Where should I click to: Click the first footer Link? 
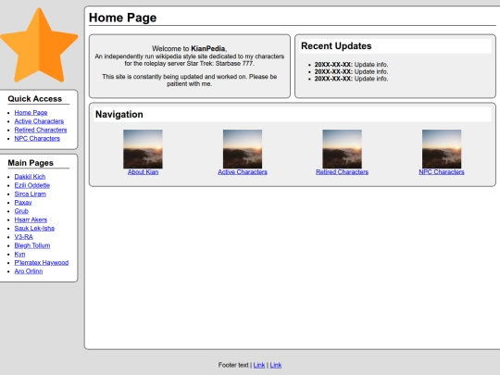pos(259,365)
